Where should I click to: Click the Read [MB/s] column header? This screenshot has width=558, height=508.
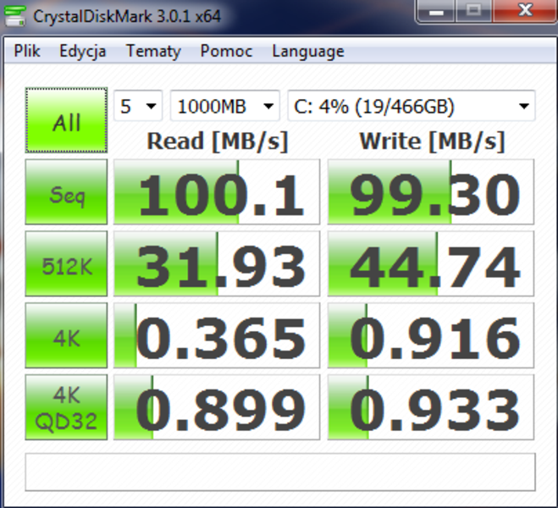(217, 141)
